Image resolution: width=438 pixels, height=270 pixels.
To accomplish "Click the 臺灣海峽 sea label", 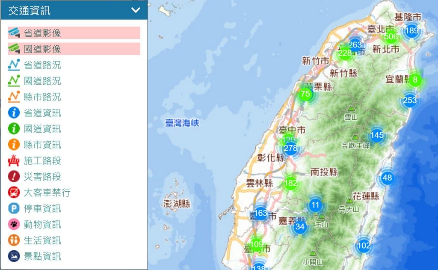I will coord(182,123).
